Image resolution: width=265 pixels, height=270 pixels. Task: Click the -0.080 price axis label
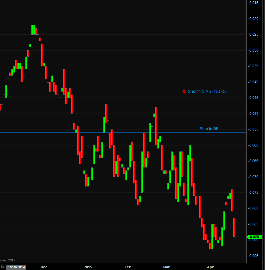pyautogui.click(x=253, y=208)
